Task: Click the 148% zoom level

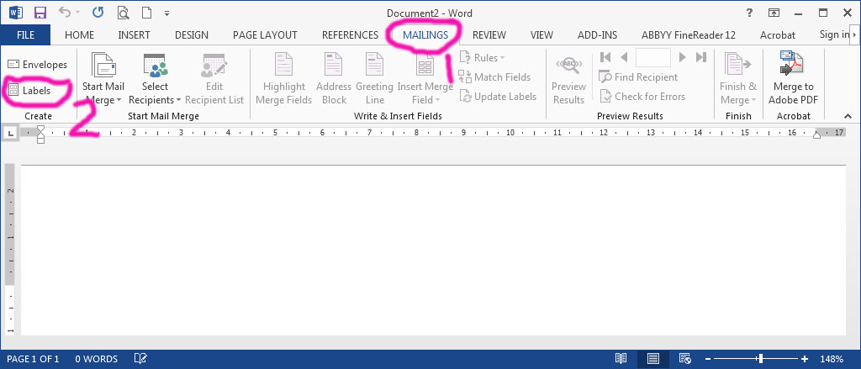Action: [x=832, y=359]
